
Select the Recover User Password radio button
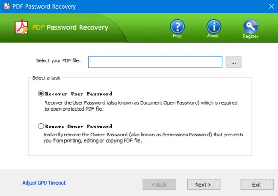[41, 94]
